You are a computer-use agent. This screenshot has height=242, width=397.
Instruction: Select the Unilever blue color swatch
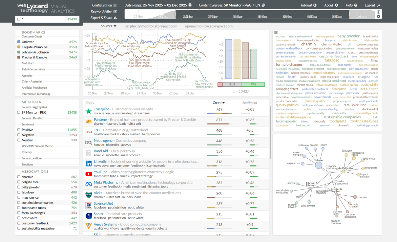tap(19, 42)
